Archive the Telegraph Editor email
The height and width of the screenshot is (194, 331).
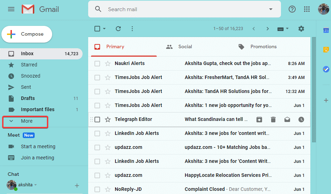(x=259, y=120)
